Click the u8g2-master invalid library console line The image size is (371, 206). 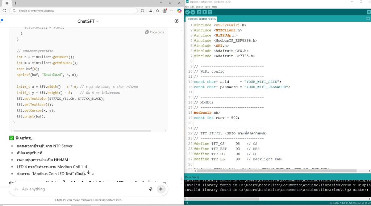click(276, 190)
